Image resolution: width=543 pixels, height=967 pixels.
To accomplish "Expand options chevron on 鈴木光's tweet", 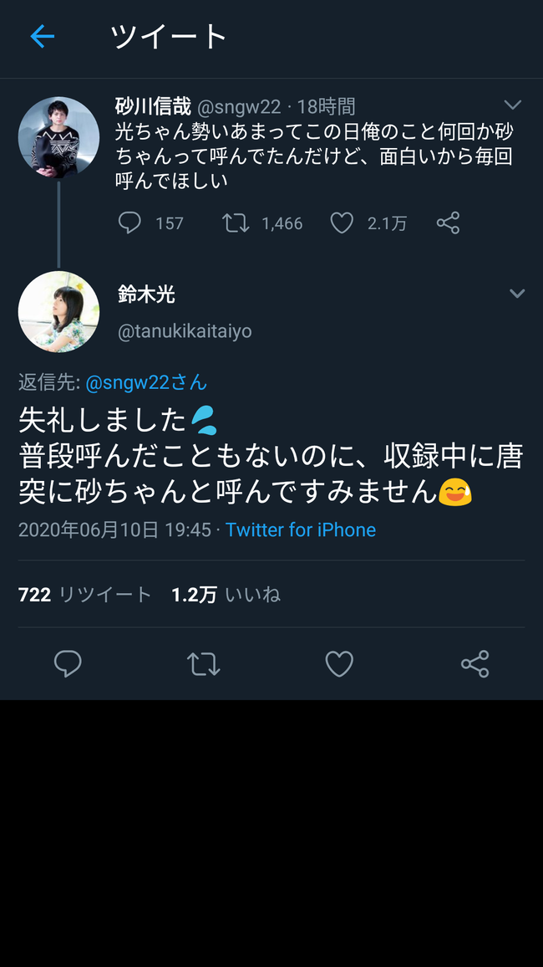I will click(517, 294).
